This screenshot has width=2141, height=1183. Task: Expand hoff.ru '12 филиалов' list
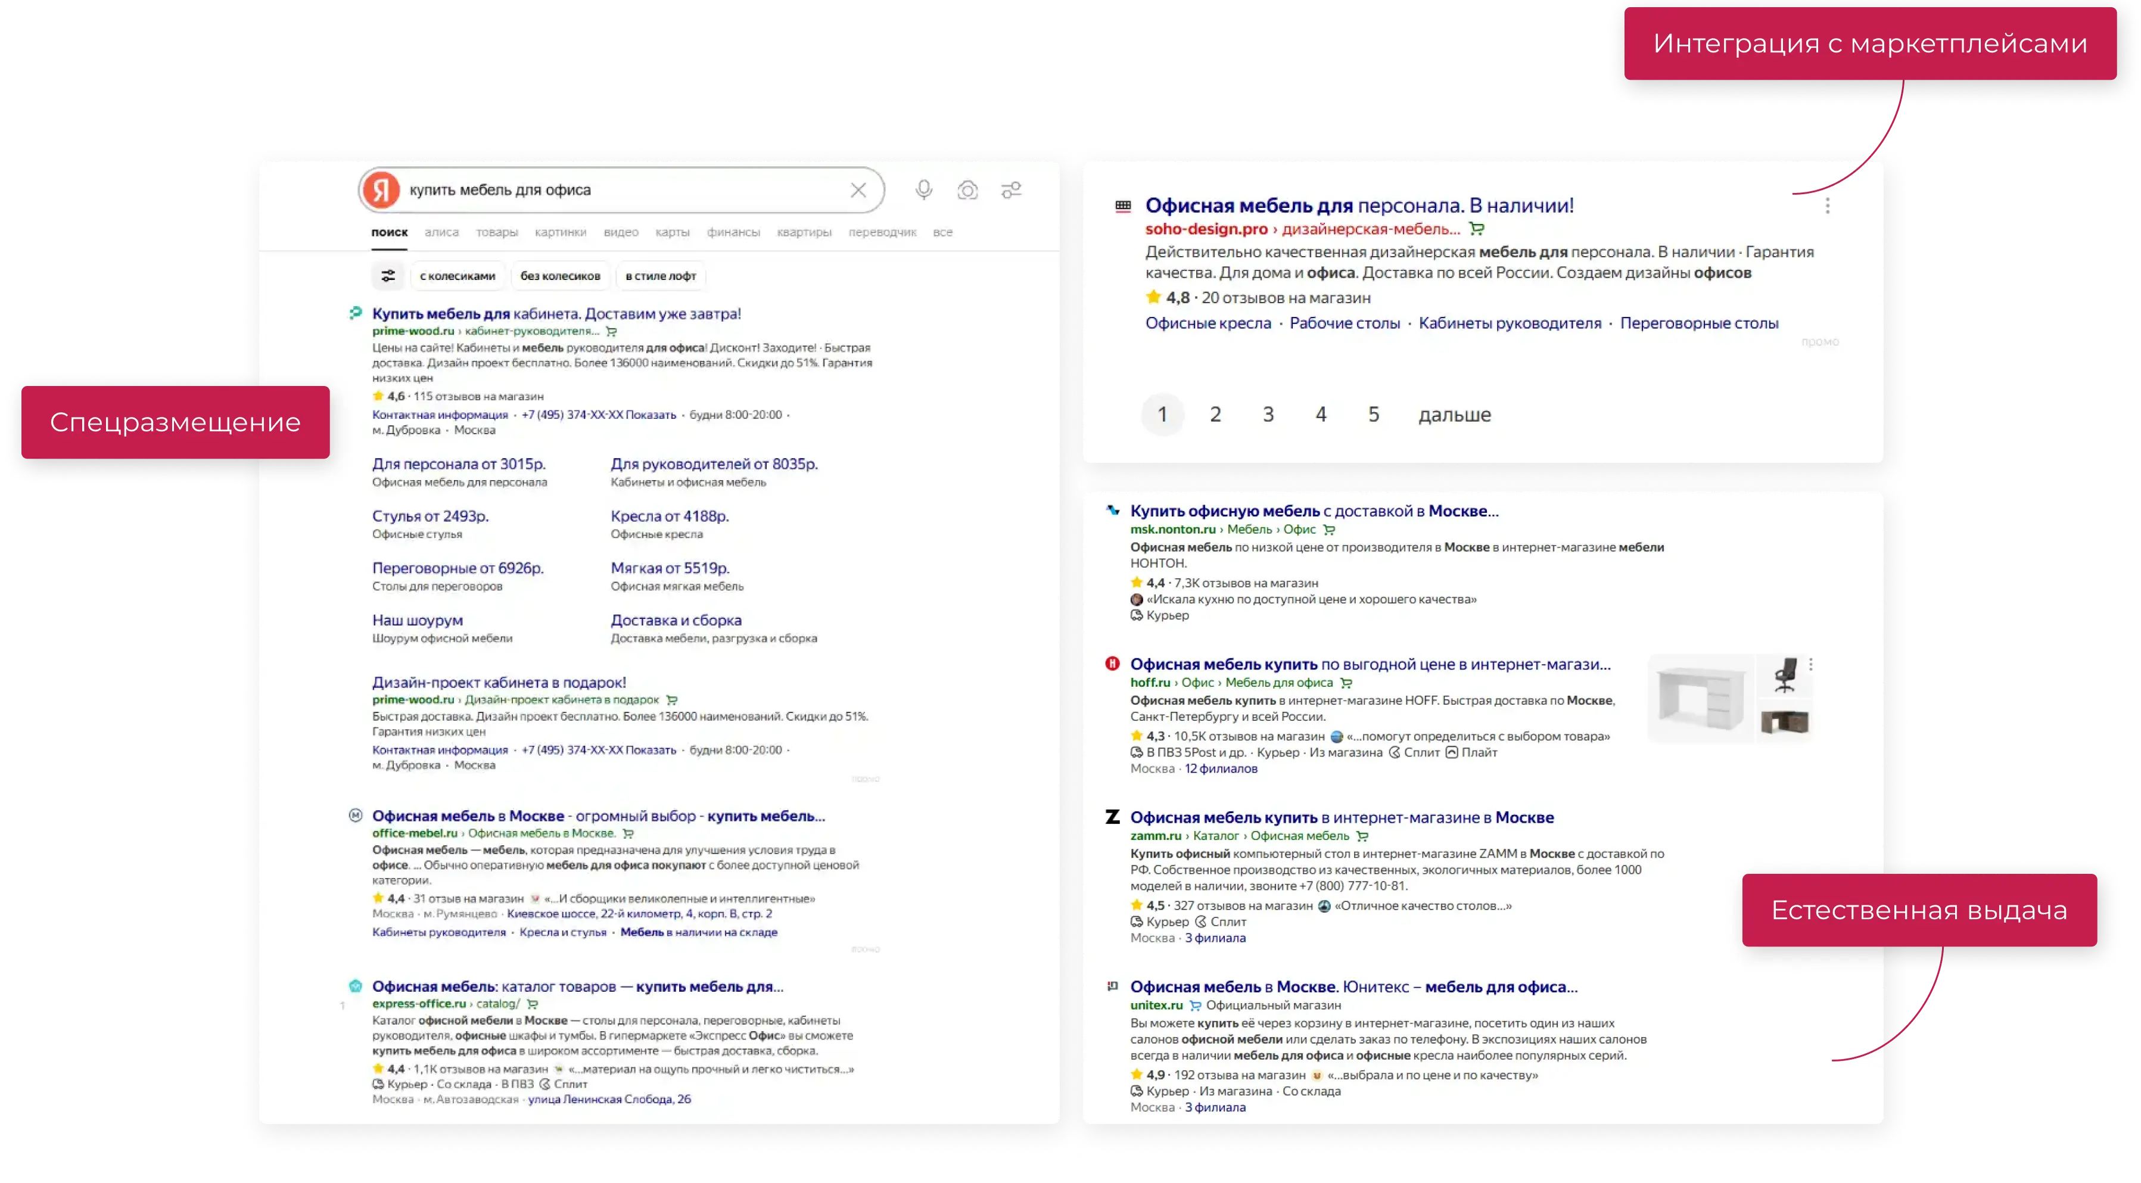click(1221, 769)
